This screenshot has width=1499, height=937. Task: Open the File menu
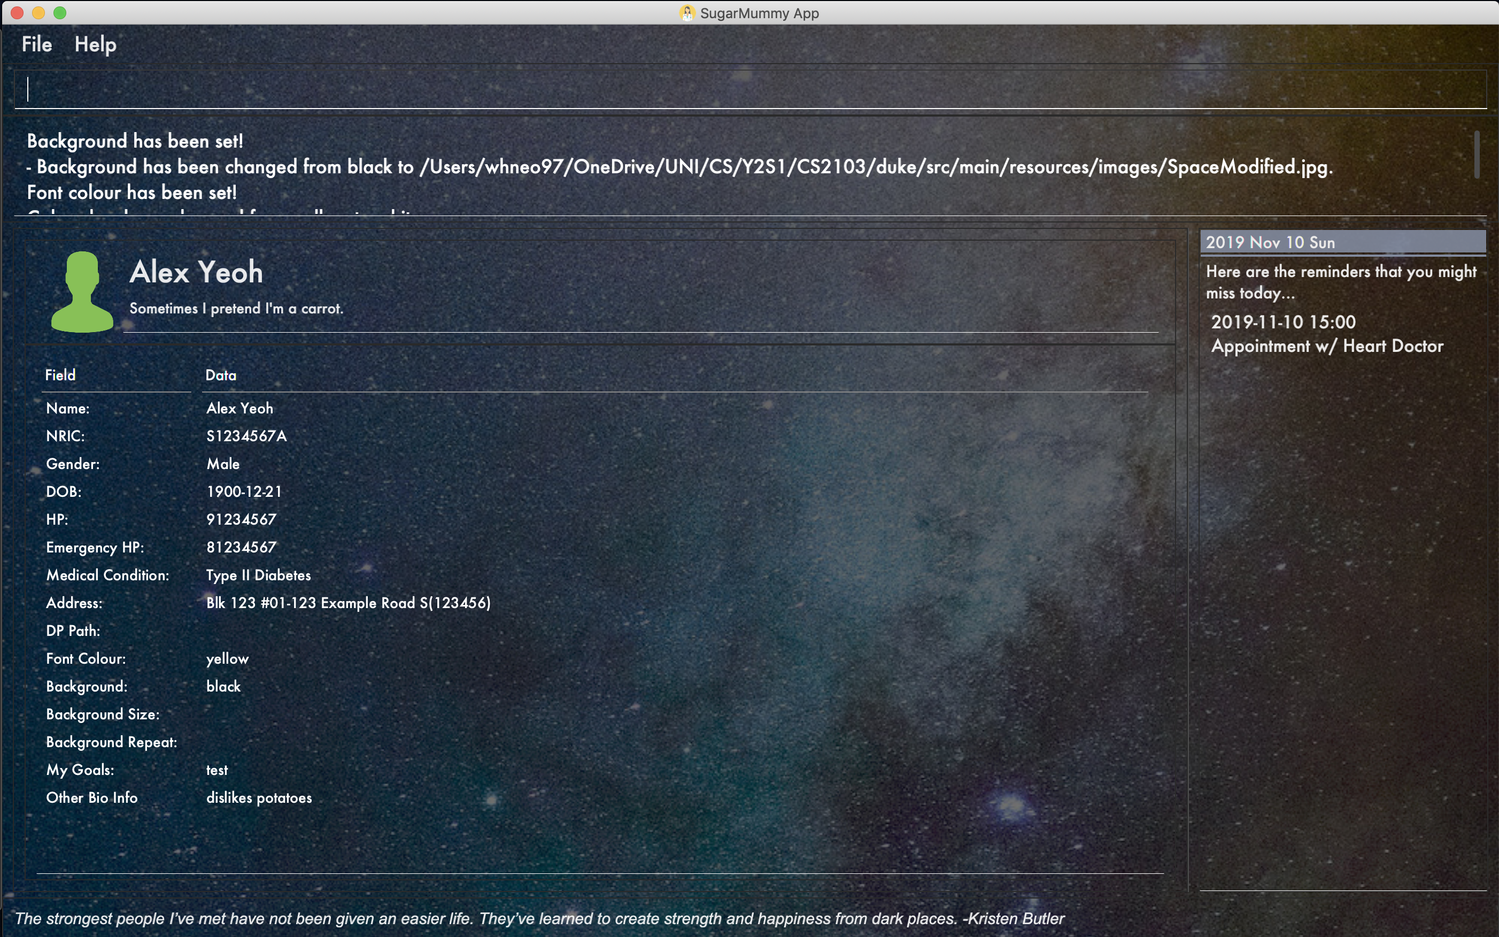[x=36, y=44]
